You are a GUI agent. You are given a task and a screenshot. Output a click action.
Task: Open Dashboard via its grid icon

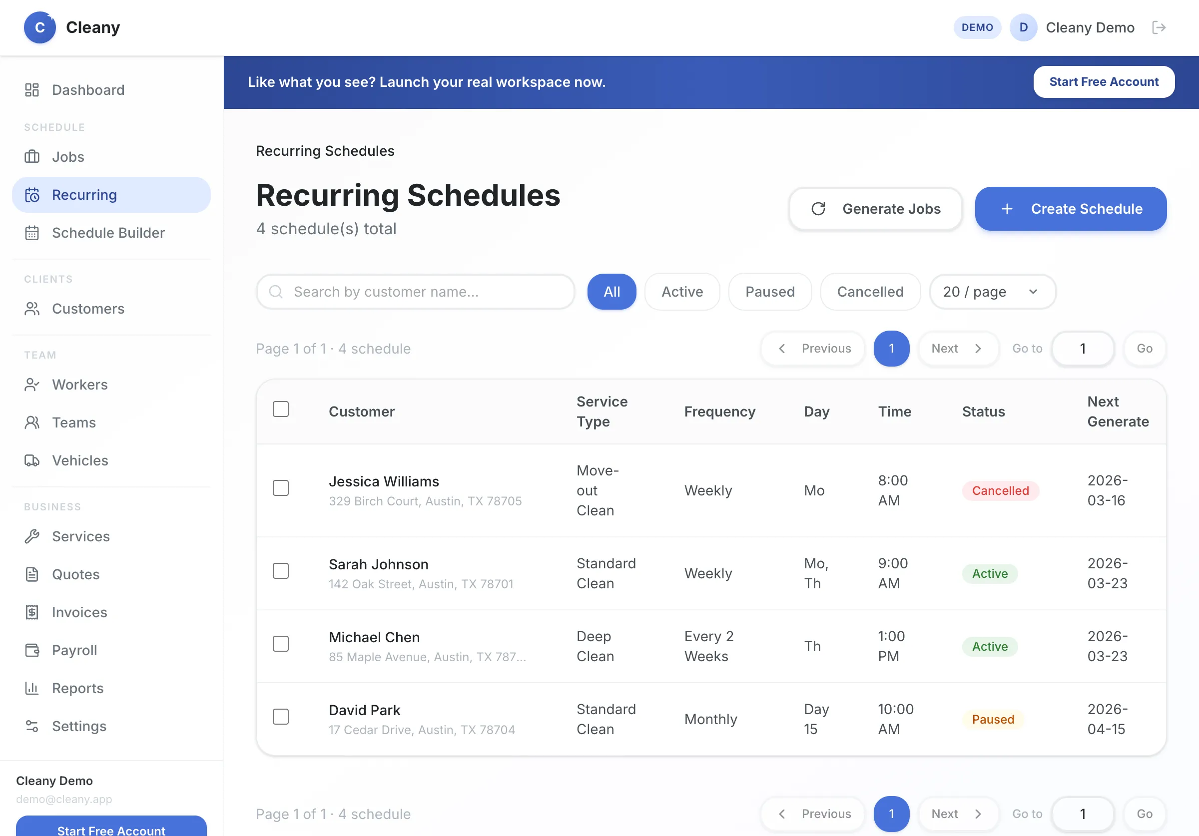click(32, 90)
